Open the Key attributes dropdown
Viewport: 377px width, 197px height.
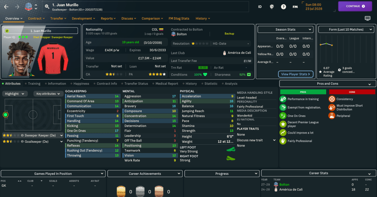coord(49,94)
